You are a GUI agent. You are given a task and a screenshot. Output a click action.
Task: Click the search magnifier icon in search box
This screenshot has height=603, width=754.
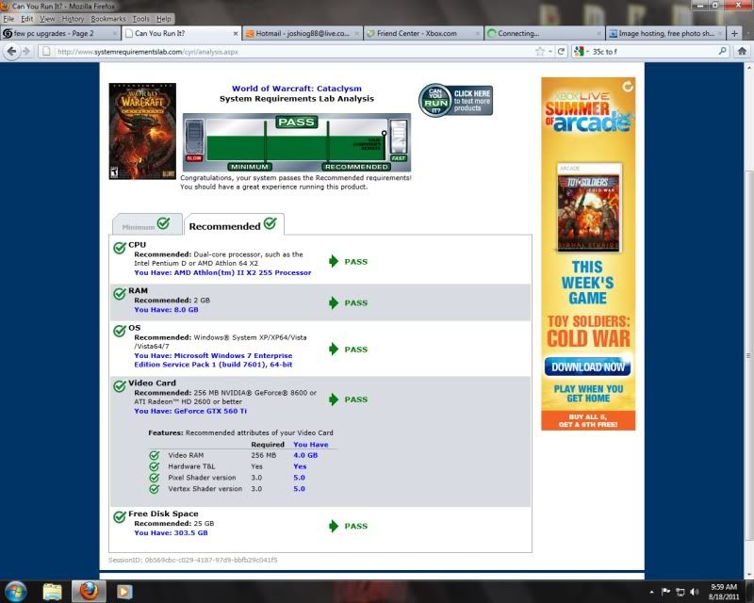(x=722, y=51)
